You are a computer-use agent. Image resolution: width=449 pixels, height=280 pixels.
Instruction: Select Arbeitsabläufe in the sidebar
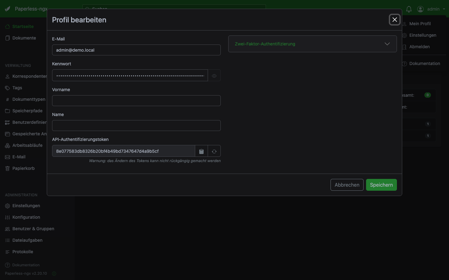tap(27, 145)
